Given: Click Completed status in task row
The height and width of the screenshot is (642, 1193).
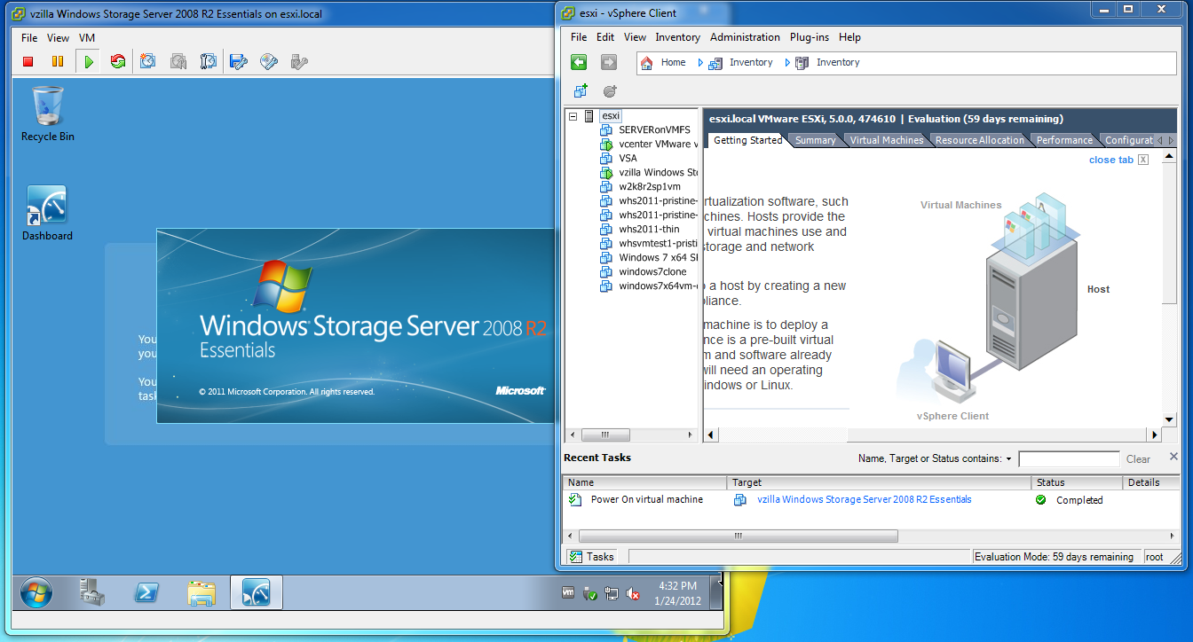Looking at the screenshot, I should click(1078, 500).
